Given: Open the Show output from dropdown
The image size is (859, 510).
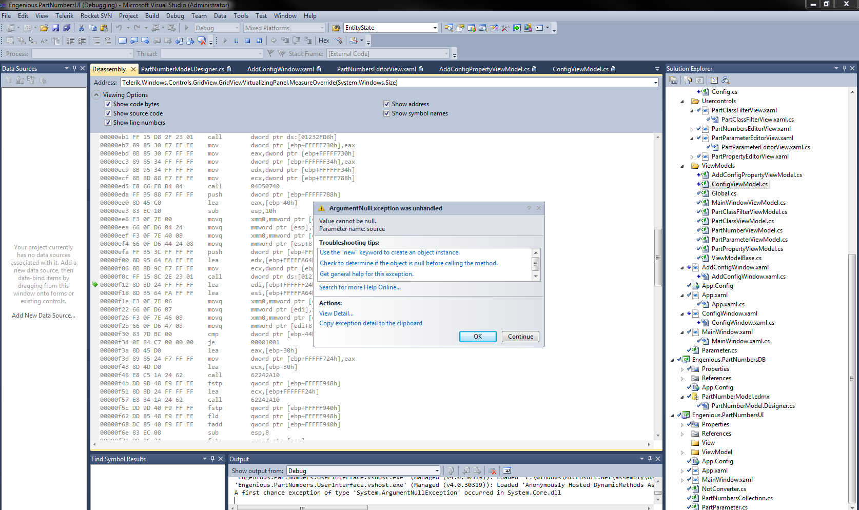Looking at the screenshot, I should (437, 470).
